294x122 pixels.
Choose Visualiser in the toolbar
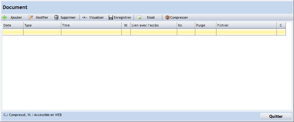[96, 17]
